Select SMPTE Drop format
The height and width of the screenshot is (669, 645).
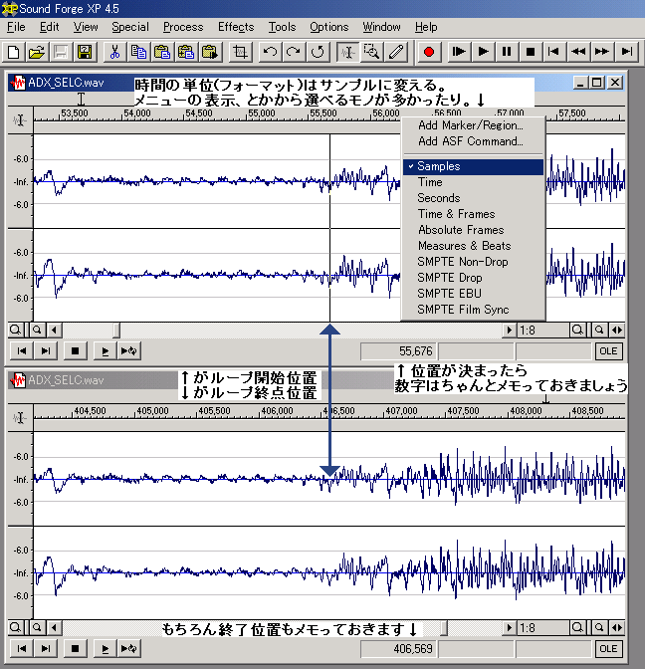pos(473,278)
